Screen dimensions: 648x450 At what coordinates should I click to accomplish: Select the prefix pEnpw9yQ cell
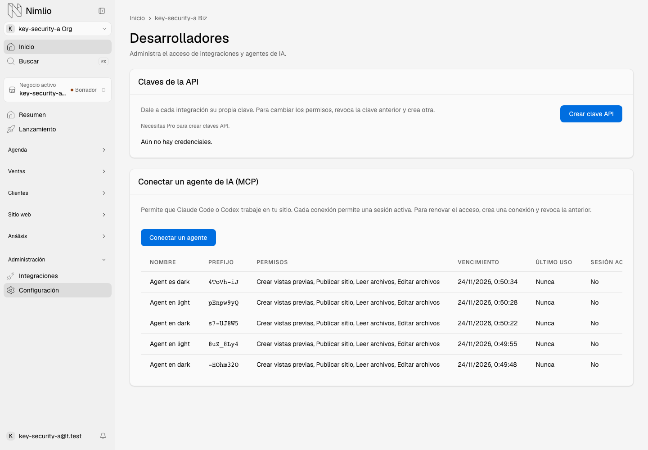(x=223, y=303)
